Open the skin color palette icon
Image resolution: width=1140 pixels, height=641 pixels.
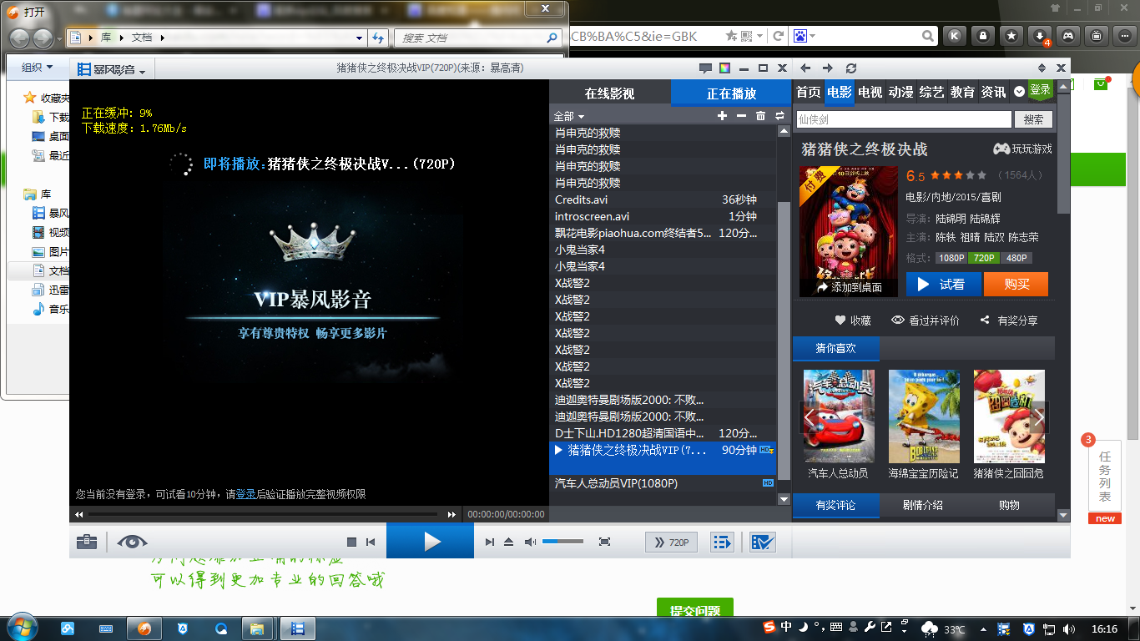(x=724, y=68)
